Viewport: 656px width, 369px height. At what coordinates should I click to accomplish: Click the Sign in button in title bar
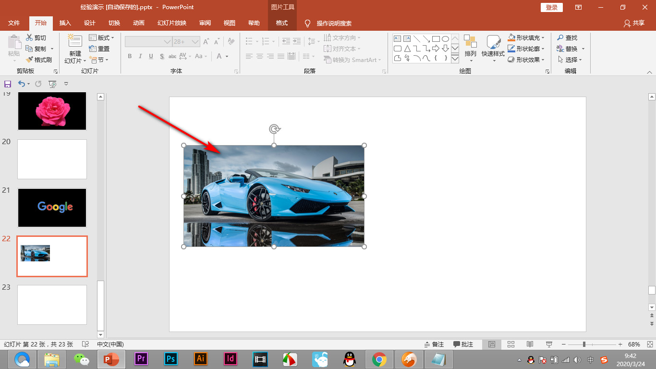(552, 7)
